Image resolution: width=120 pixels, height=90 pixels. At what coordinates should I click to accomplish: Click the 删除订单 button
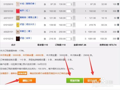tap(27, 80)
